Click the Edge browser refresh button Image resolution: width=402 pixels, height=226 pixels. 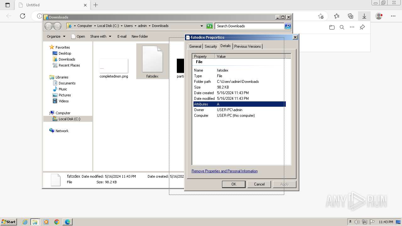point(22,16)
